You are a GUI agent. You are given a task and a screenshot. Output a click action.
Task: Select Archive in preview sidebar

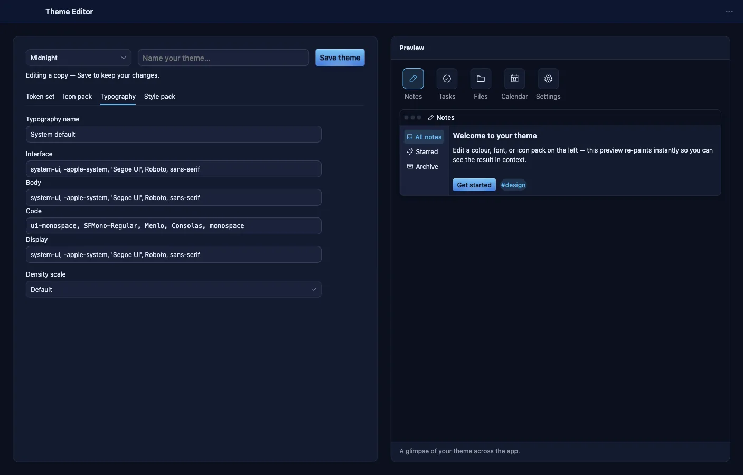tap(424, 167)
